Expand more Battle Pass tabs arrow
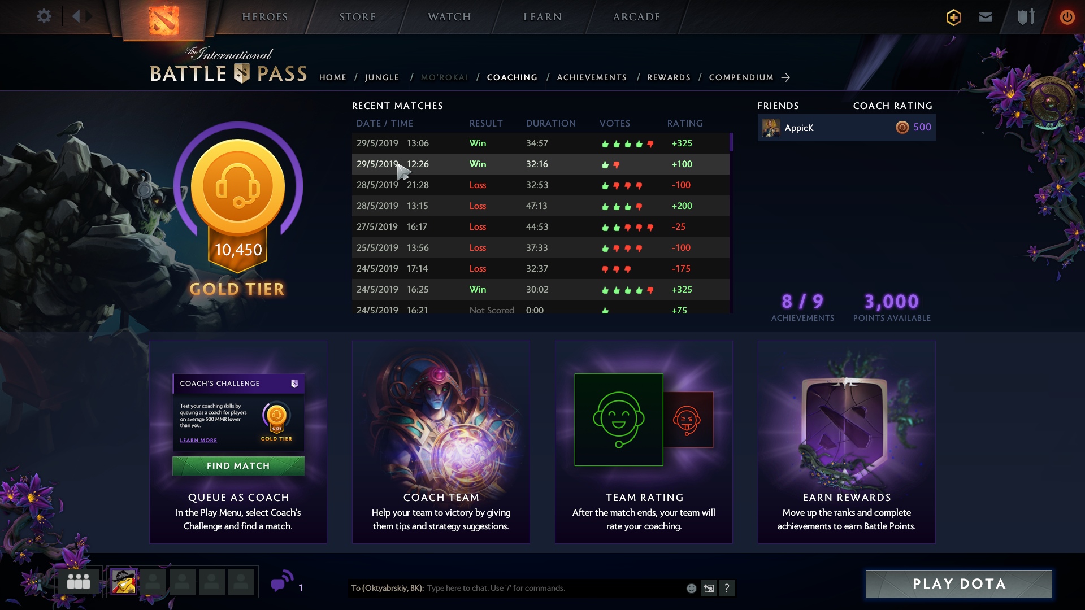Screen dimensions: 1085x610 785,77
